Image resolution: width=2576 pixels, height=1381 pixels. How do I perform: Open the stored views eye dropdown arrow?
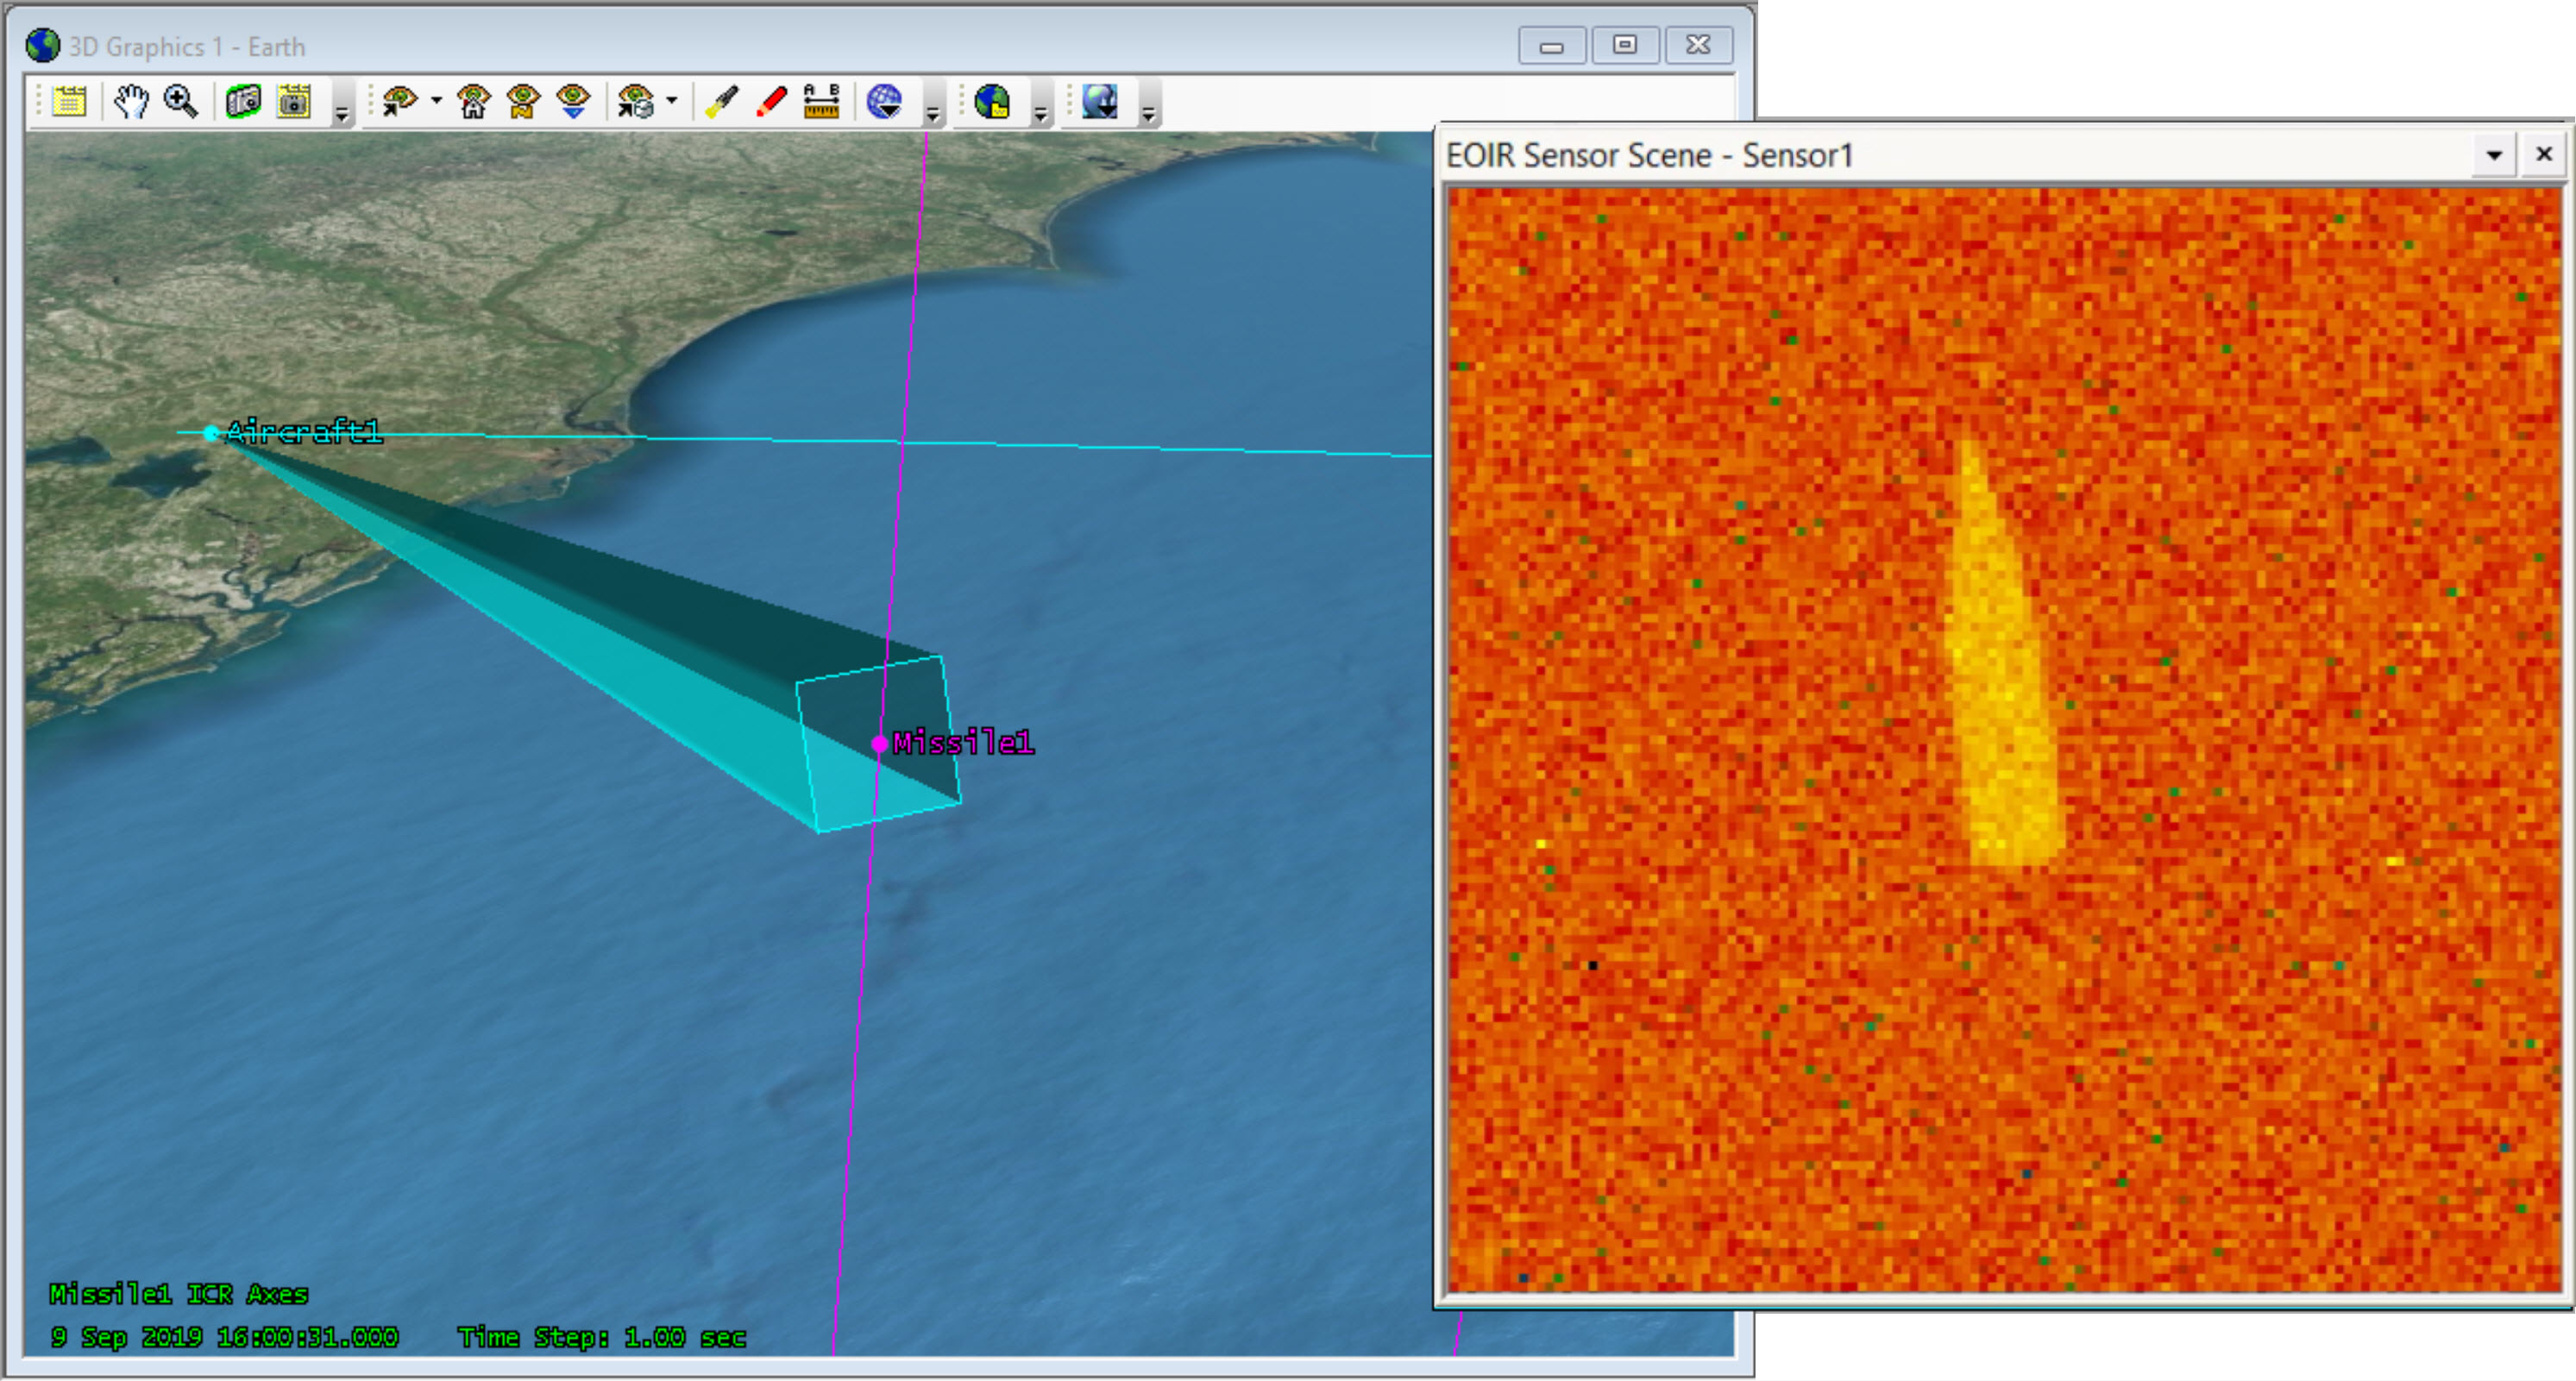coord(672,100)
